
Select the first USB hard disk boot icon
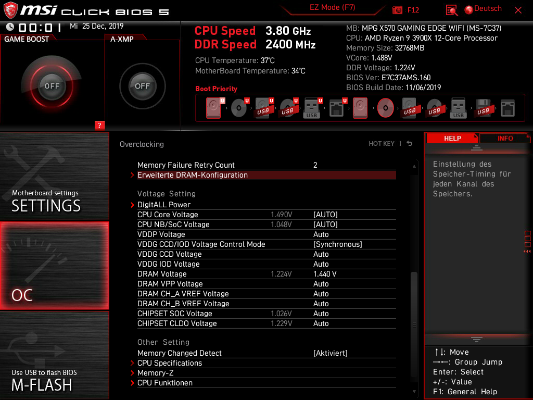click(x=264, y=108)
